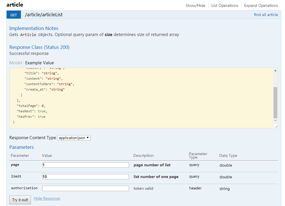Switch to the Model tab

(16, 63)
